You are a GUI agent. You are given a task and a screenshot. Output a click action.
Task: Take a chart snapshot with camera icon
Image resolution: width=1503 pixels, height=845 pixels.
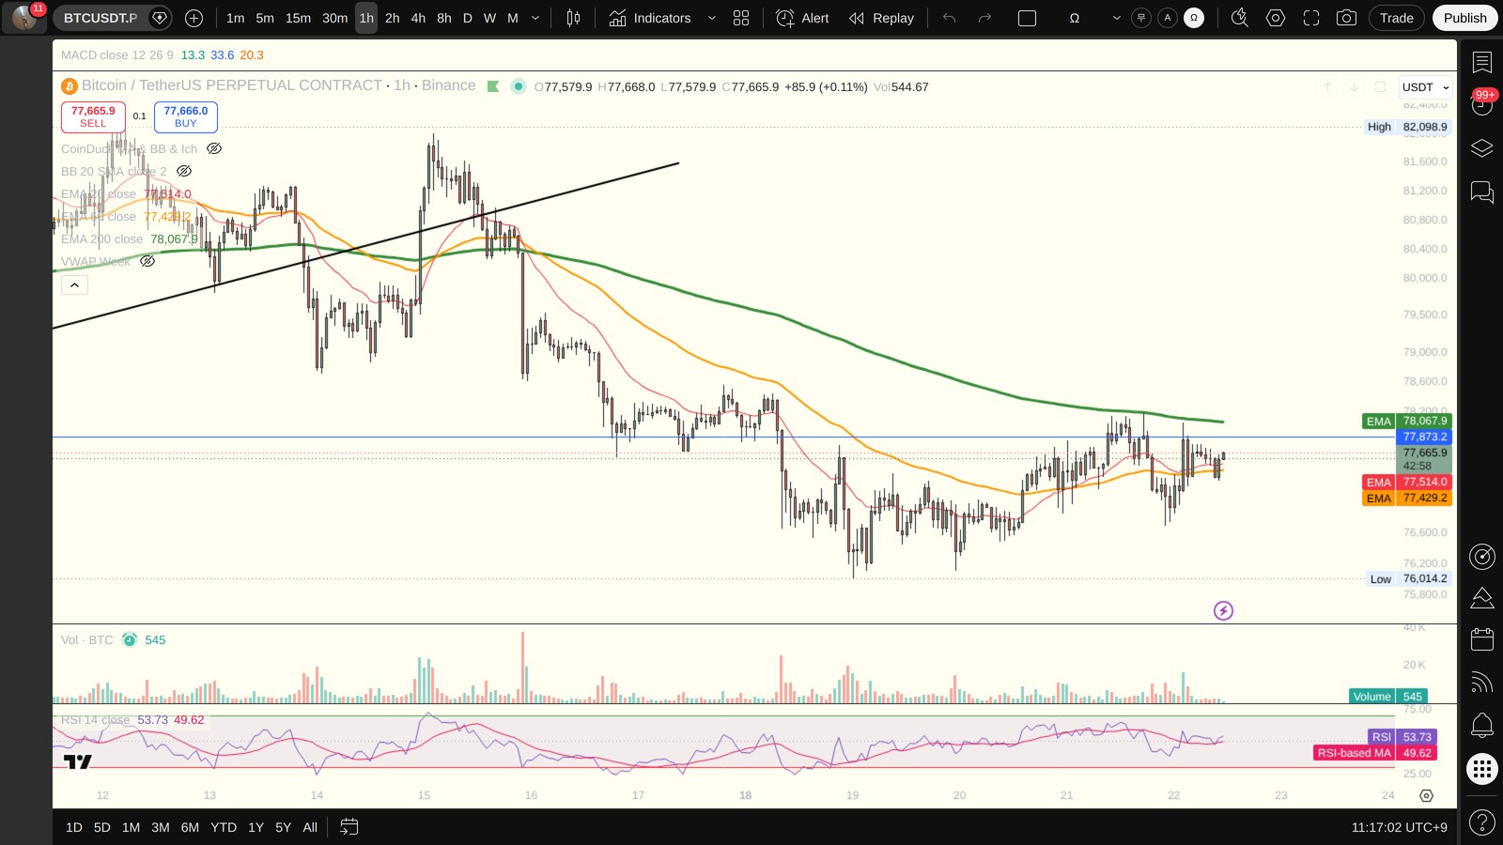[x=1347, y=18]
